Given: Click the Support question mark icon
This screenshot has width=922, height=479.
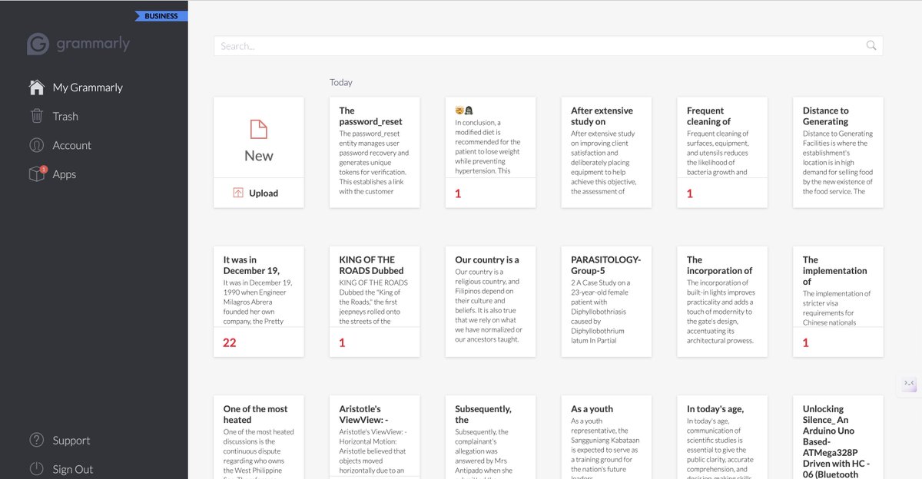Looking at the screenshot, I should click(36, 441).
